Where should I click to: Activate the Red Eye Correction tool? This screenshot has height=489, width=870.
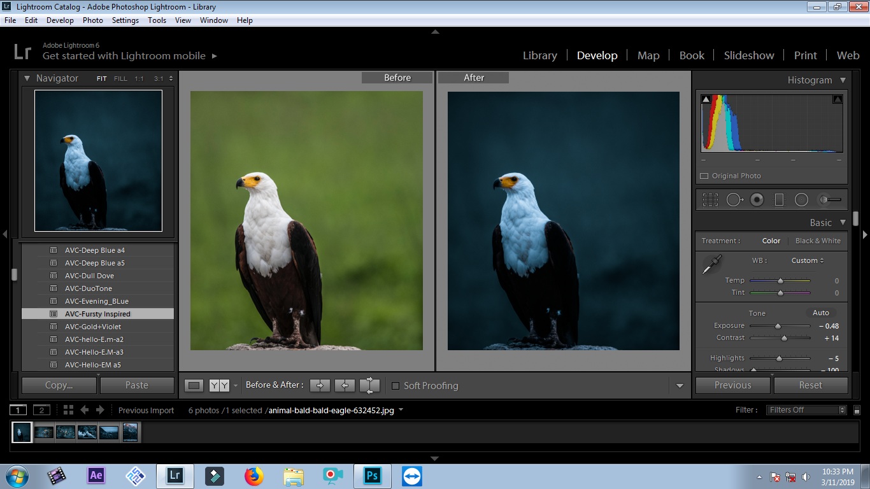pos(757,200)
